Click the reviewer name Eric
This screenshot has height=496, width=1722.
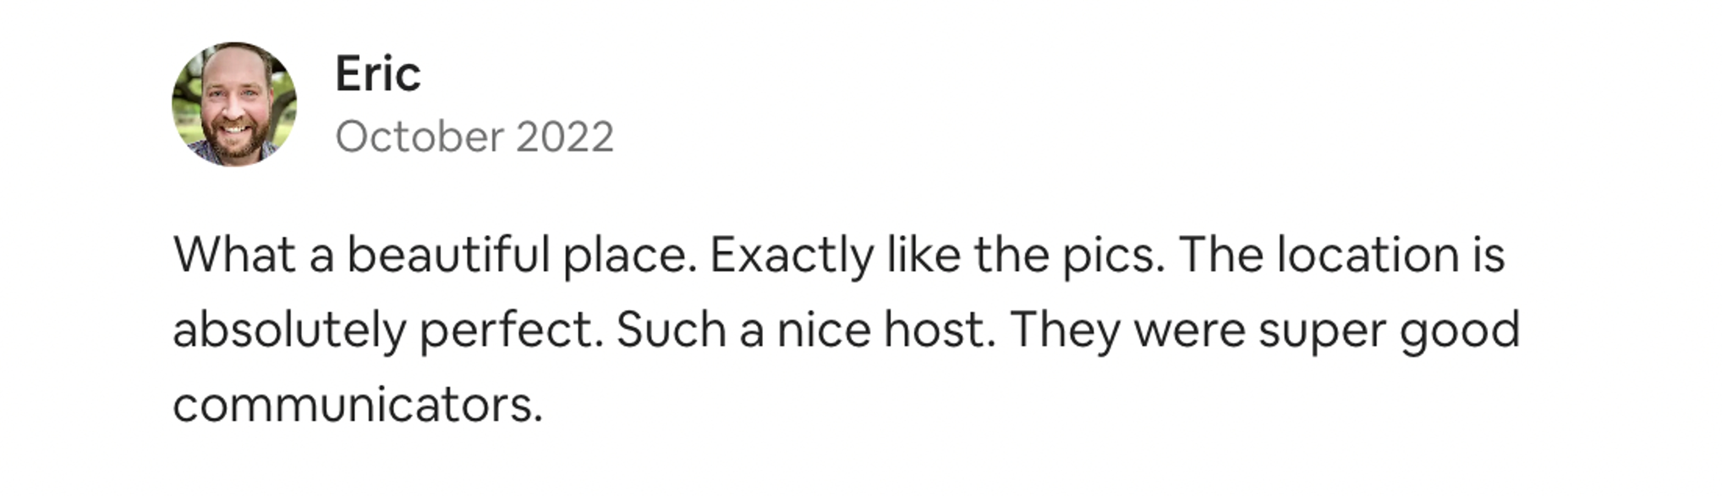378,74
